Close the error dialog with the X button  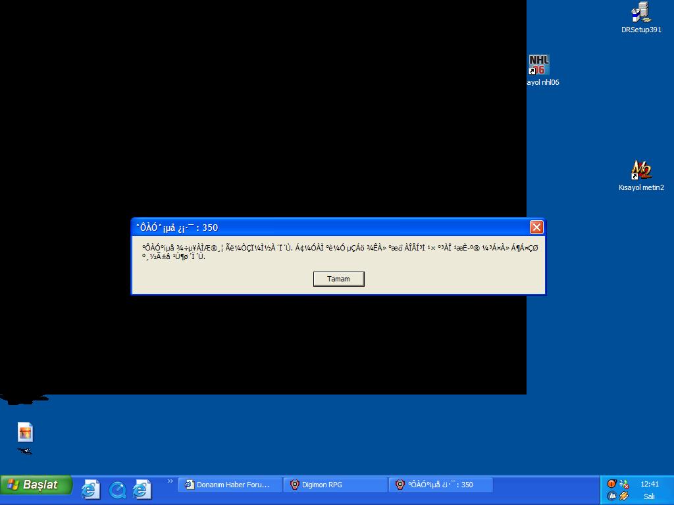(536, 227)
